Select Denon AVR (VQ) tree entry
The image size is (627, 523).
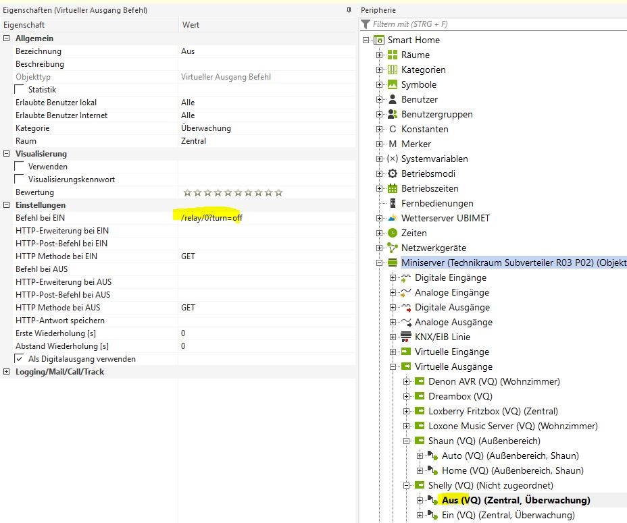coord(493,381)
